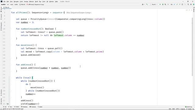195x110 pixels.
Task: Toggle tool window bars icon in bottom-left corner
Action: [x=1, y=109]
